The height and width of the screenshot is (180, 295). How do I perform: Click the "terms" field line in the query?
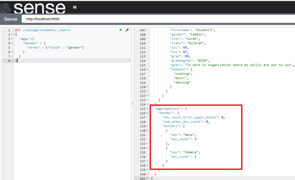(x=55, y=47)
